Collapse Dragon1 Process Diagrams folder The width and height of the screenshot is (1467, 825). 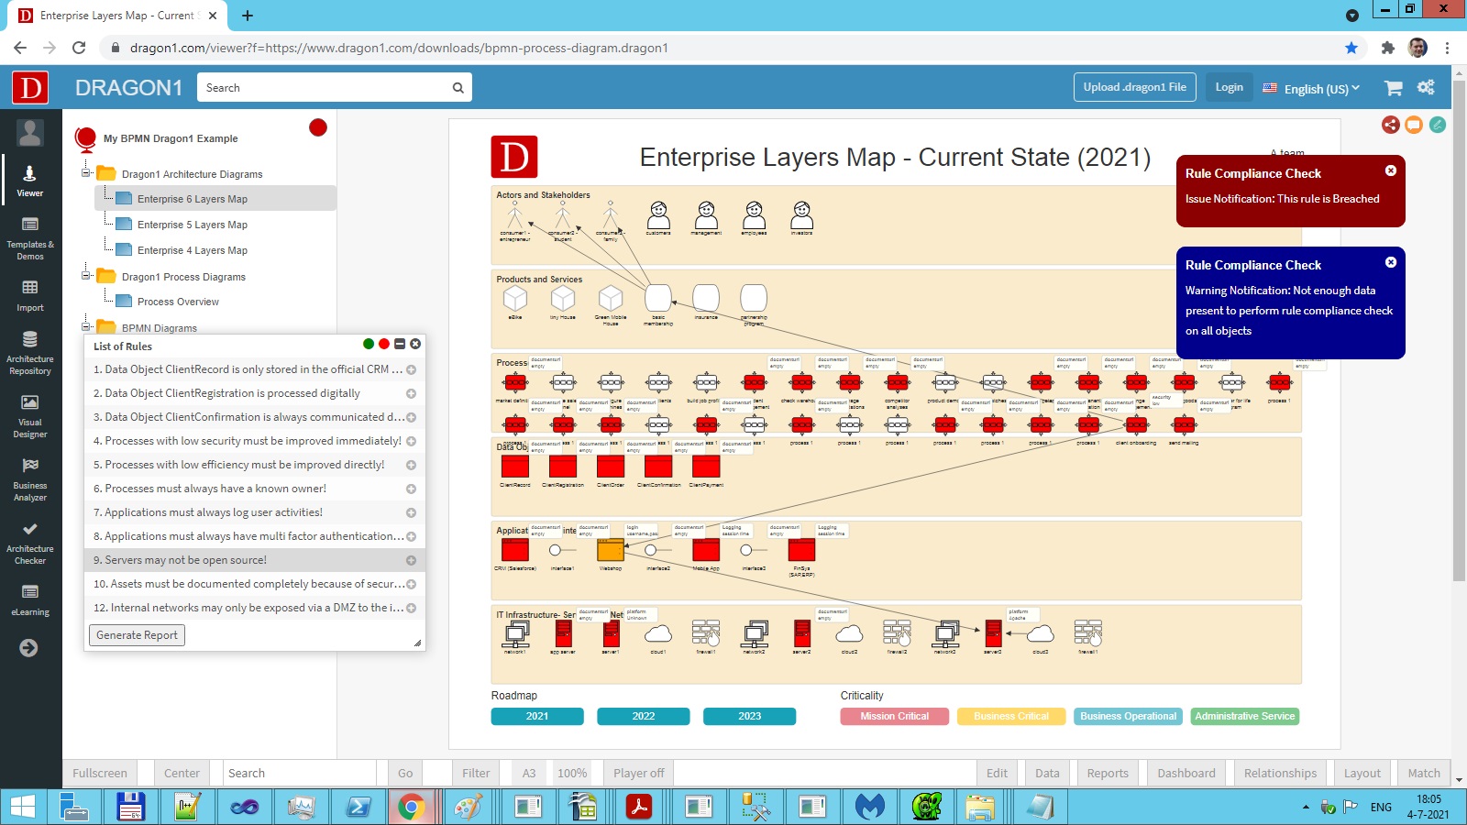tap(86, 275)
